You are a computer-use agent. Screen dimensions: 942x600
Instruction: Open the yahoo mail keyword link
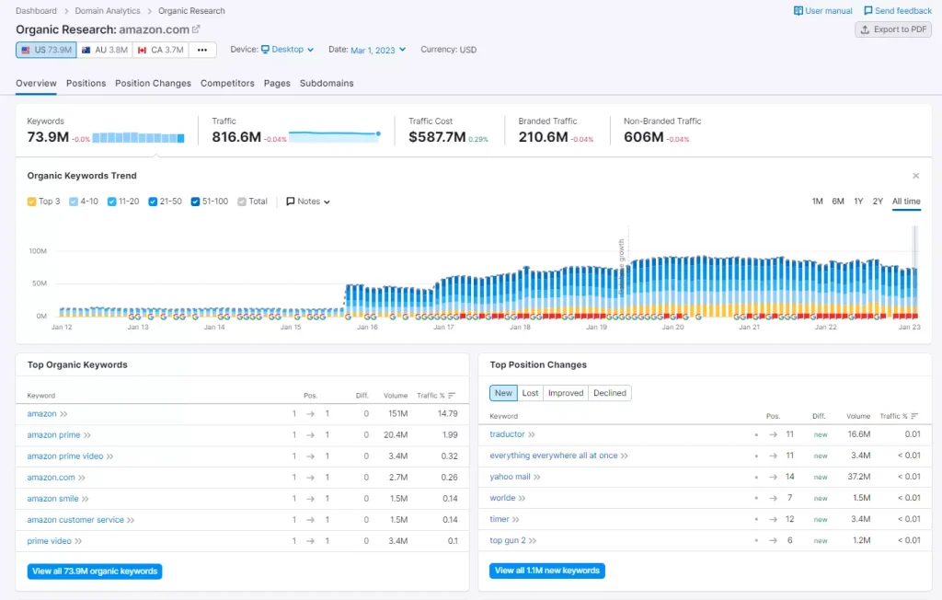510,477
